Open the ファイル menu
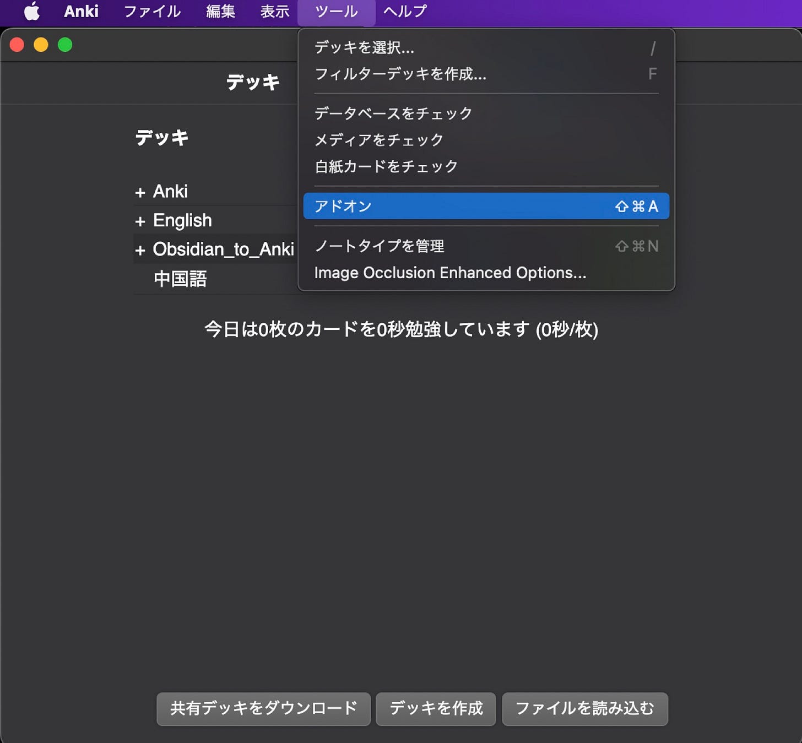The image size is (802, 743). click(x=152, y=11)
